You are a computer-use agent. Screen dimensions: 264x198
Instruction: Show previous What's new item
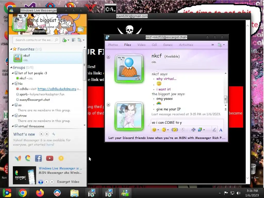(41, 134)
